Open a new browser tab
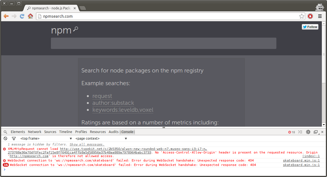Screen dimensions: 327x177 coord(83,8)
